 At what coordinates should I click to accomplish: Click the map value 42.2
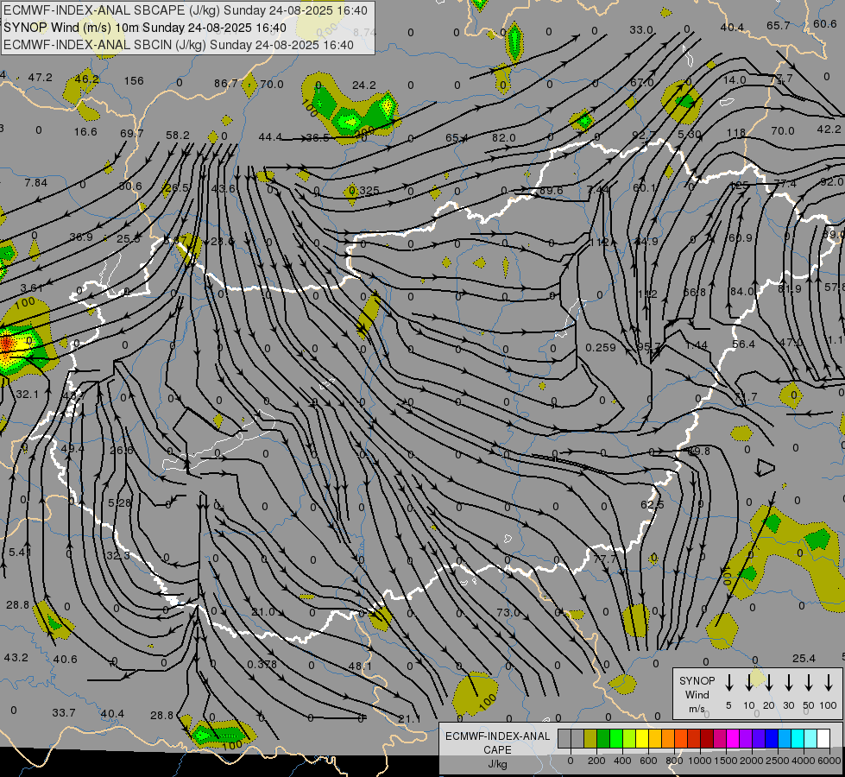[x=829, y=129]
